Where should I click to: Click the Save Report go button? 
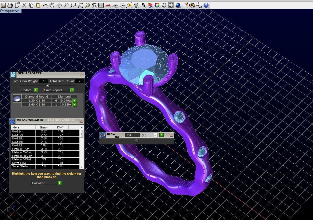tap(72, 90)
